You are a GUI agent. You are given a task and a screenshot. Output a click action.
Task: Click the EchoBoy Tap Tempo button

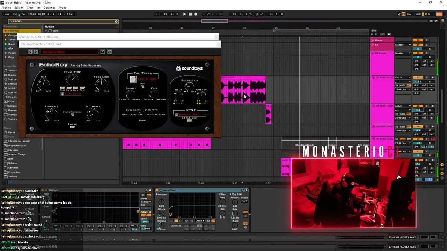coord(133,79)
